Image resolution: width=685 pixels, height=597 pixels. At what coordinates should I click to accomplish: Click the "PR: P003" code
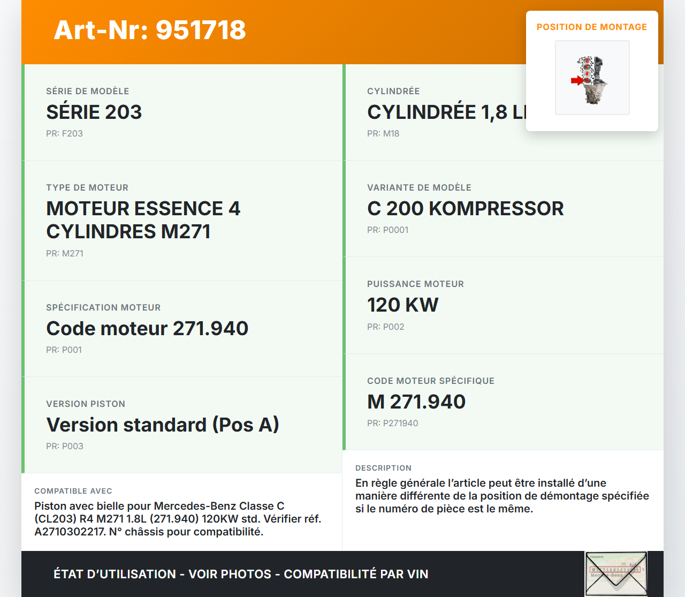coord(65,446)
